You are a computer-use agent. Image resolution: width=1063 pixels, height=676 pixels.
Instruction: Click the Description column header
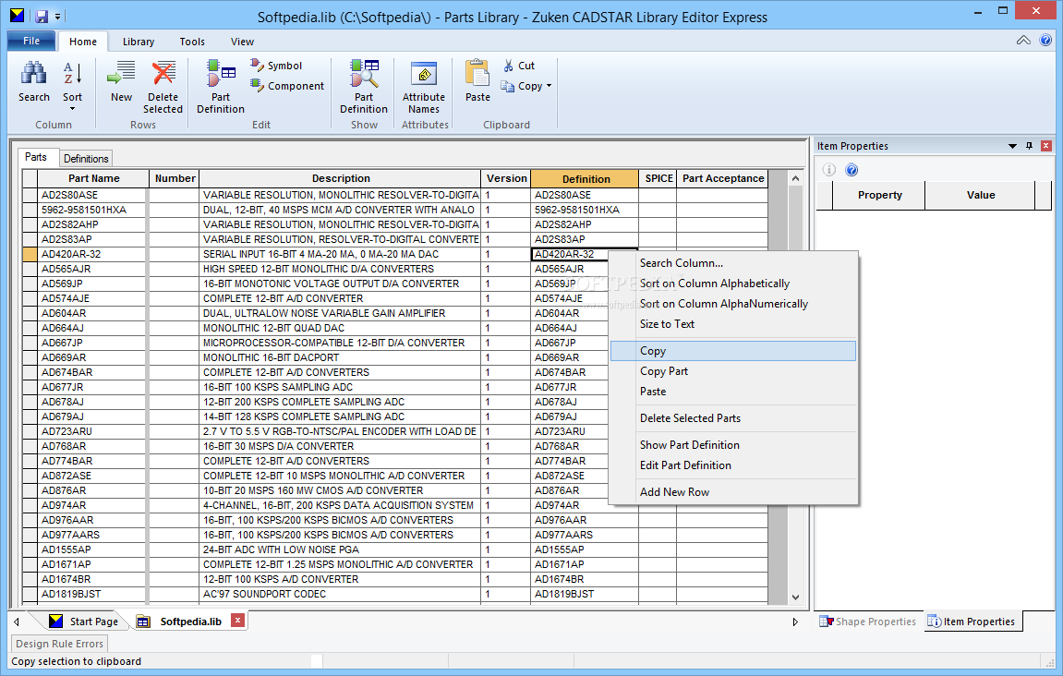tap(340, 178)
